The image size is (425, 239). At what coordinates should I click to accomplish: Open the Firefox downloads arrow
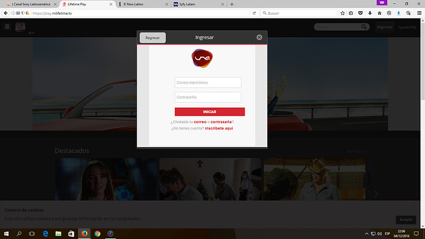tap(370, 13)
